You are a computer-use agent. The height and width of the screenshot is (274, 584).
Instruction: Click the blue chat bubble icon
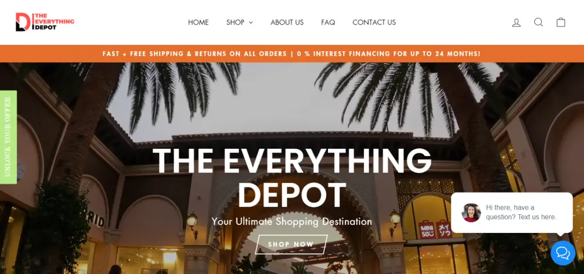click(563, 253)
